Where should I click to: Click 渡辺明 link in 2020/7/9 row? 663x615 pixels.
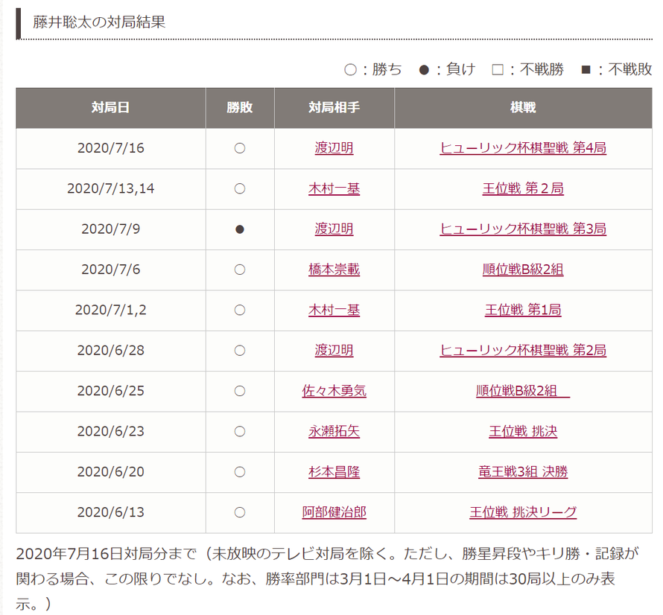[334, 229]
